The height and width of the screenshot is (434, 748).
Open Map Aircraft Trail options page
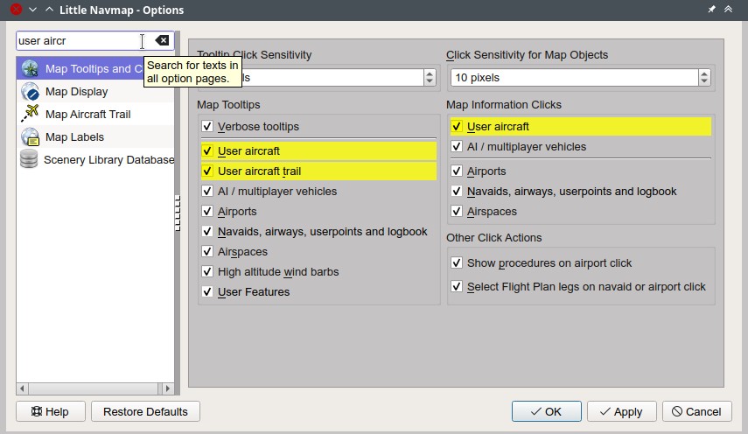[95, 114]
